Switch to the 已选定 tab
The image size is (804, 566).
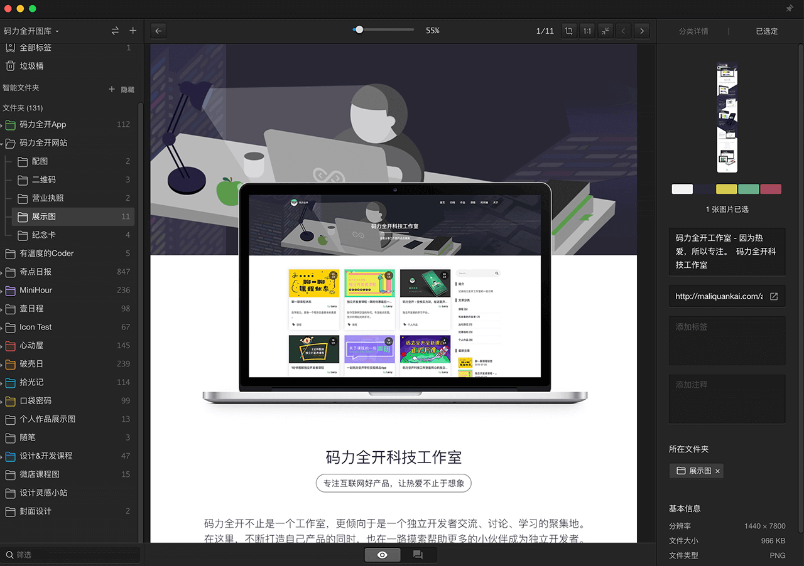click(x=766, y=31)
